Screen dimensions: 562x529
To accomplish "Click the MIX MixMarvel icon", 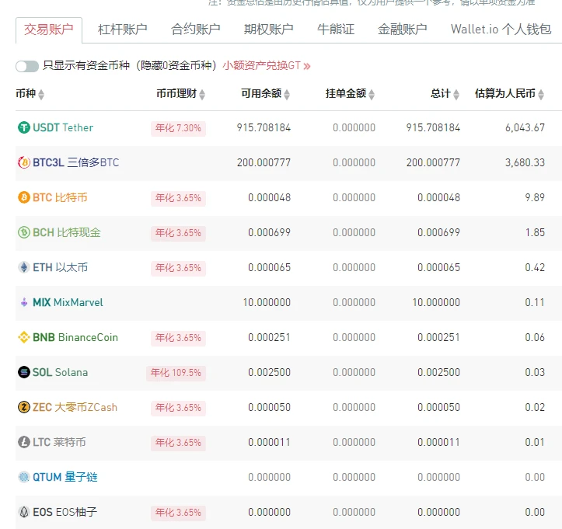I will pos(24,302).
